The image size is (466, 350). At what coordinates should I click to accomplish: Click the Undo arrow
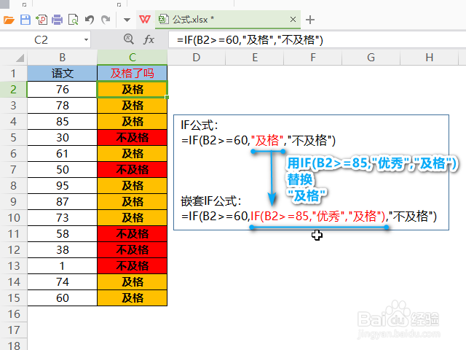[x=89, y=20]
